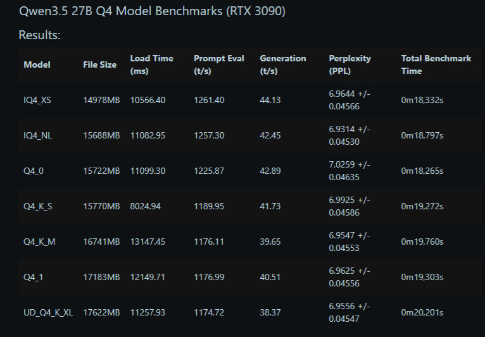Click file size '17622MB'
The image size is (485, 337).
click(101, 312)
